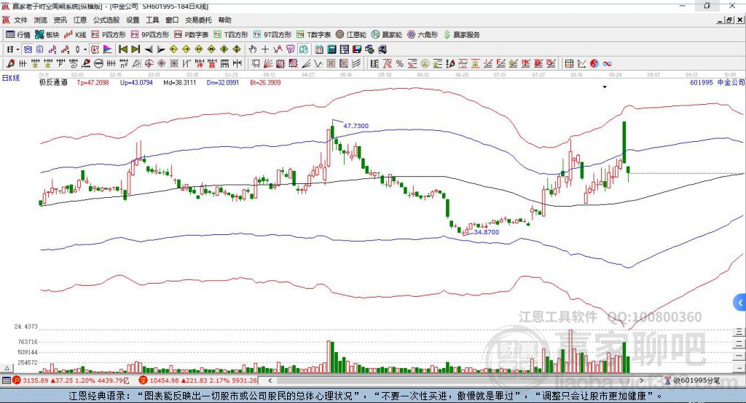The width and height of the screenshot is (746, 403).
Task: Expand the blue side panel chevron
Action: click(740, 303)
